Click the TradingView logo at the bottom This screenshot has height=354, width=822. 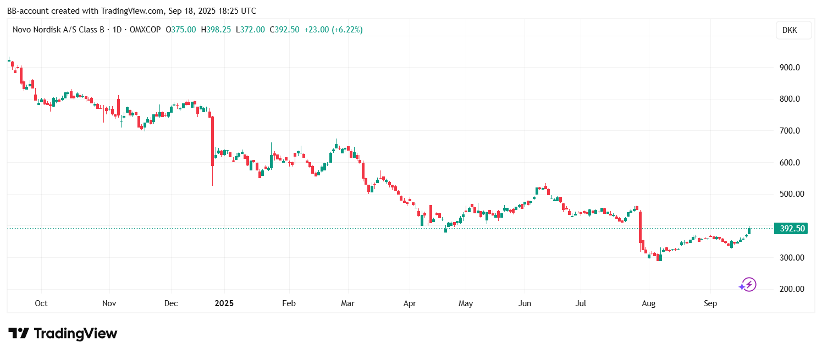tap(63, 333)
